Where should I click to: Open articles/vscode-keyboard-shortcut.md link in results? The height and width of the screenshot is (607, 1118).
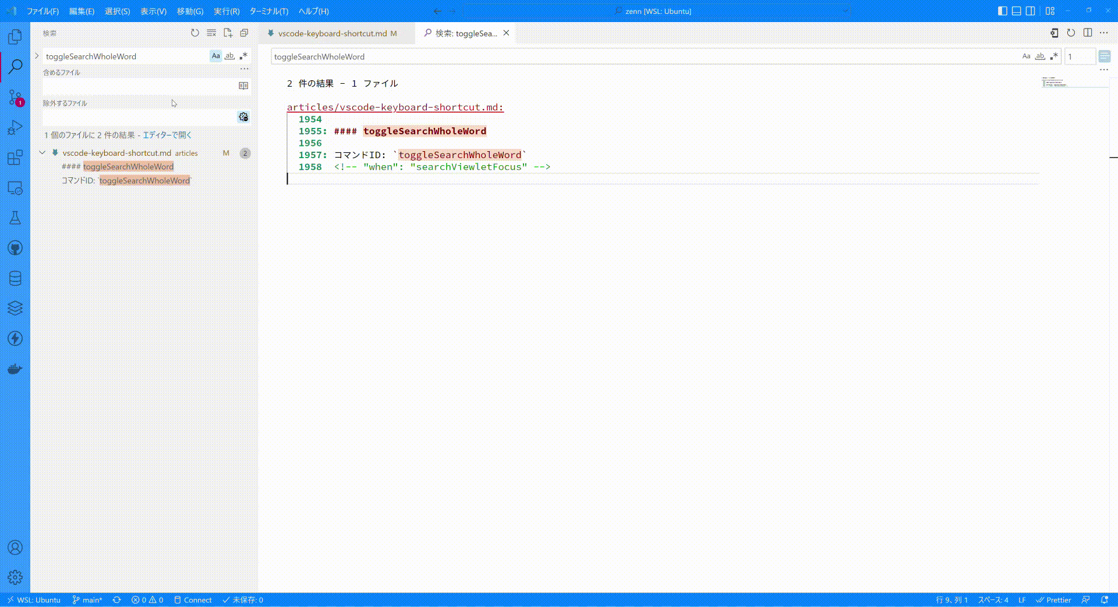click(x=395, y=107)
